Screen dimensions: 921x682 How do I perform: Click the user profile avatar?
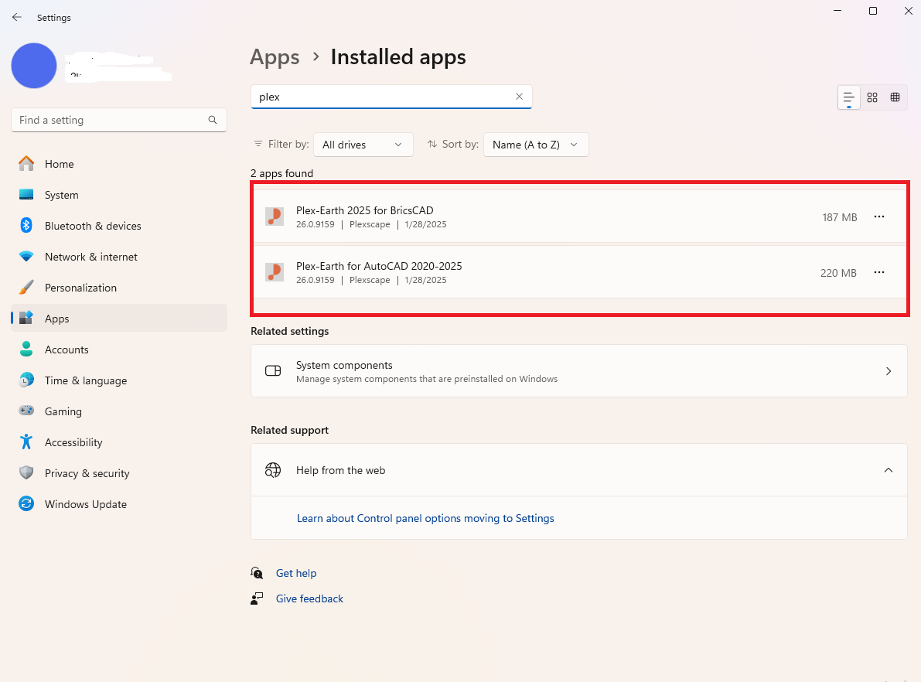[x=34, y=65]
